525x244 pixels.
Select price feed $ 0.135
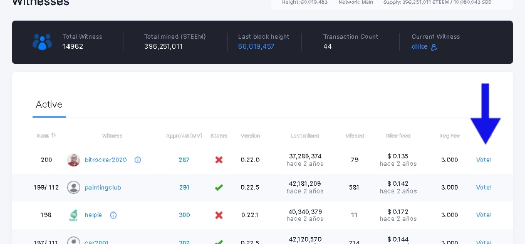tap(398, 156)
